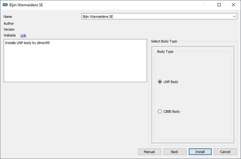Click the Author label
Screen dimensions: 241x159
(x=9, y=23)
